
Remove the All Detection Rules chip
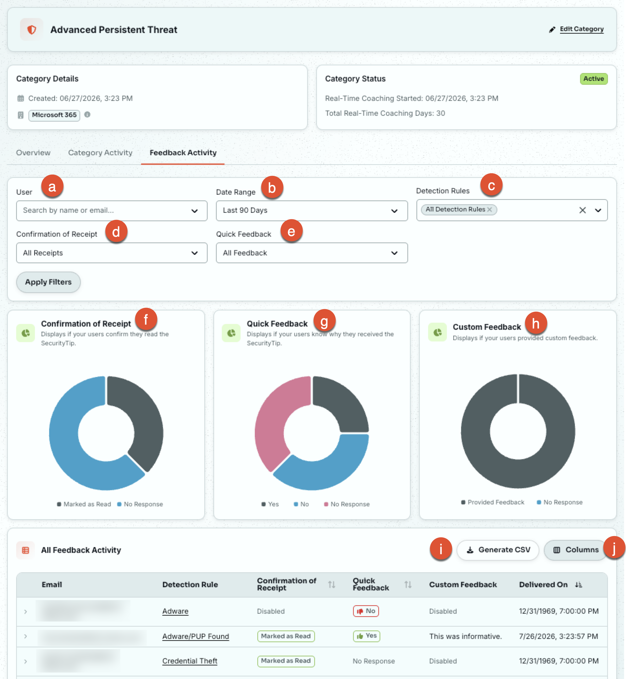click(490, 210)
